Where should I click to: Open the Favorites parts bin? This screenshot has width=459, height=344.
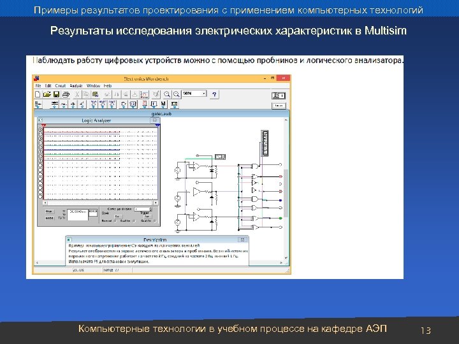tap(38, 104)
